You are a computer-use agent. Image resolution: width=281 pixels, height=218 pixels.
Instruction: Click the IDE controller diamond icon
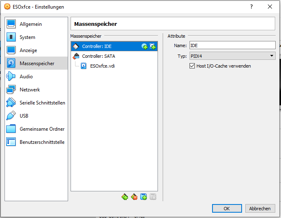pos(76,46)
